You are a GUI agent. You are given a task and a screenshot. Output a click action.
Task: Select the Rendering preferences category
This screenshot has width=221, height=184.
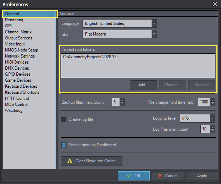coord(14,20)
